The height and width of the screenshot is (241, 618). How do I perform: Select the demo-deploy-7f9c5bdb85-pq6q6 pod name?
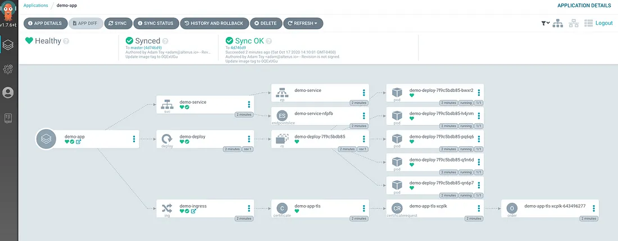pyautogui.click(x=442, y=136)
